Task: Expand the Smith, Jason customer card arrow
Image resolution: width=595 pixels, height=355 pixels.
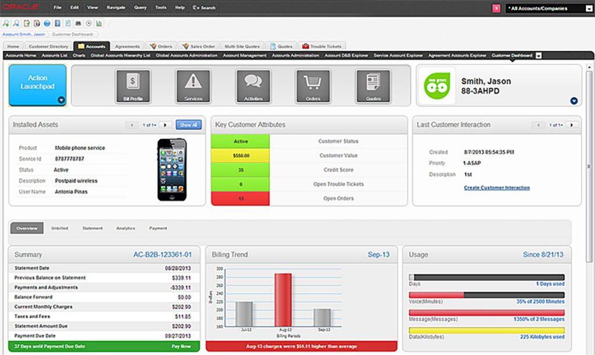Action: [574, 100]
